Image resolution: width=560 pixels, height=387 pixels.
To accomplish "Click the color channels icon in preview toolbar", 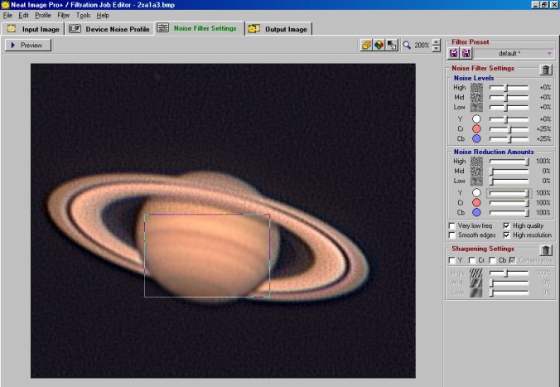I will pyautogui.click(x=379, y=45).
